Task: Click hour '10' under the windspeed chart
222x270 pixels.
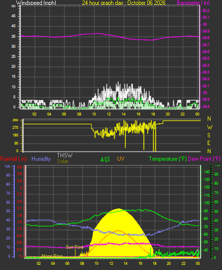Action: coord(94,114)
